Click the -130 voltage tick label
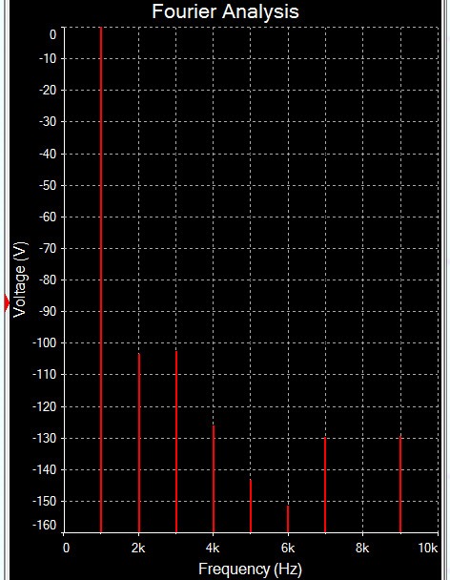This screenshot has height=580, width=450. (44, 438)
